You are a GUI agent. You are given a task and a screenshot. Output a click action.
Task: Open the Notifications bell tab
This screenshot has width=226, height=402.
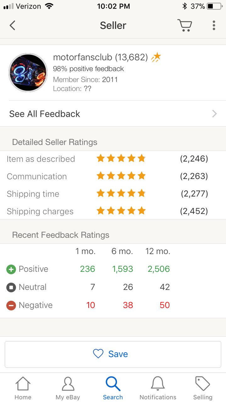coord(158,388)
